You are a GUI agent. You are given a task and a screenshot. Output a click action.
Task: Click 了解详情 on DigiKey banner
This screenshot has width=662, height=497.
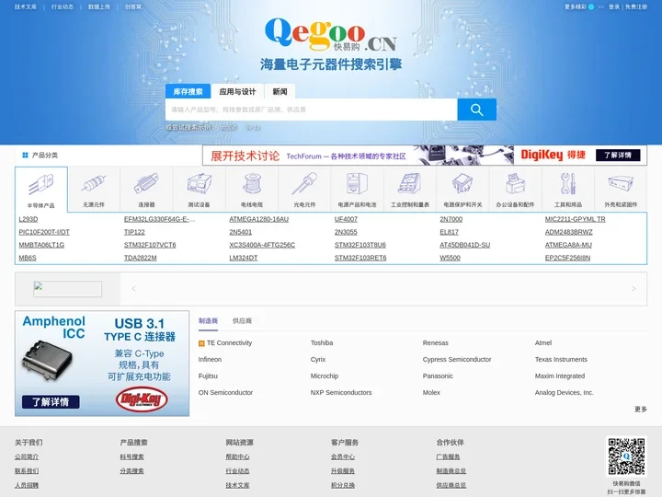tap(618, 156)
